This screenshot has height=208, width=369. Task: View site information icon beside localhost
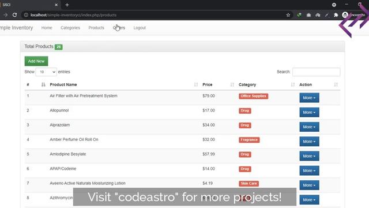point(26,15)
